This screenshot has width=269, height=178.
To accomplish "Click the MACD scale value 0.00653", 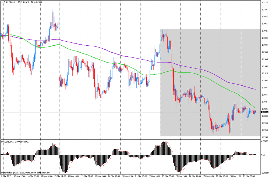I will tap(264, 141).
